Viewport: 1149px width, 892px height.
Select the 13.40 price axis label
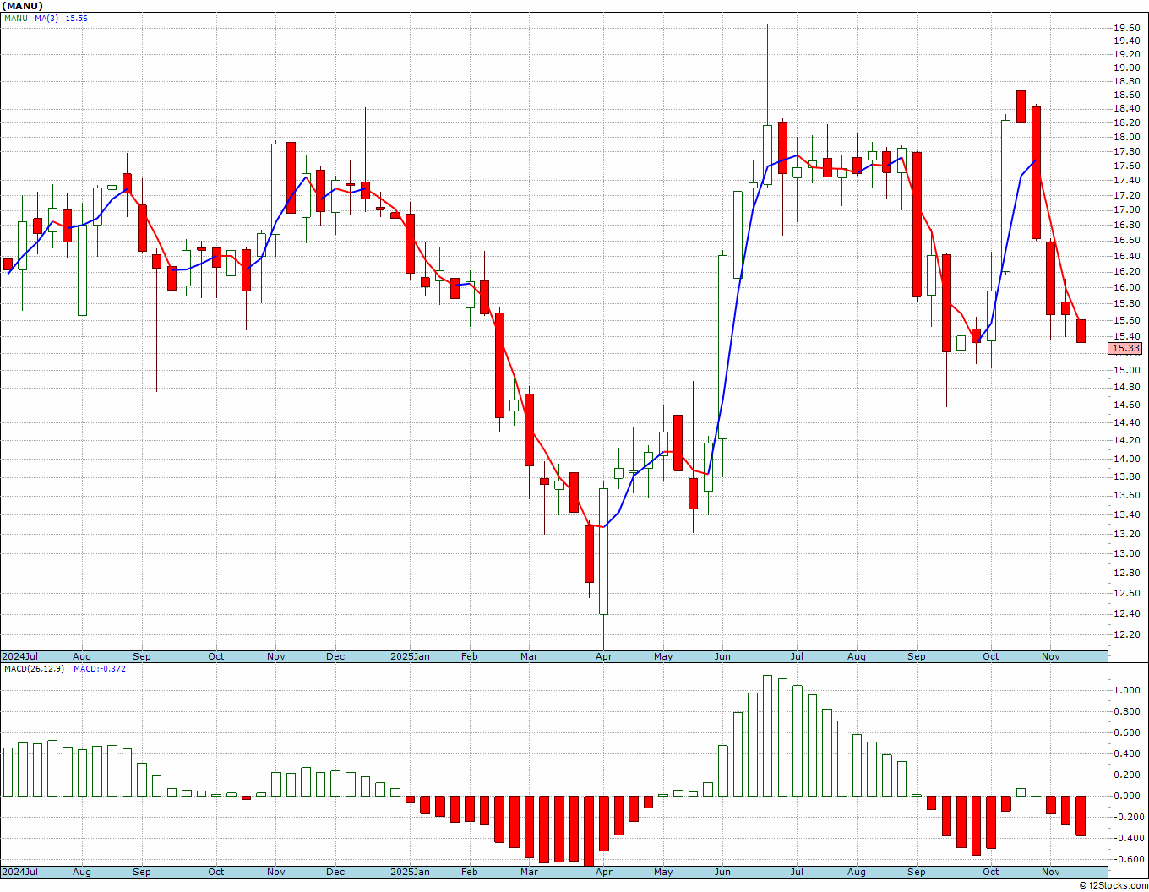click(x=1126, y=514)
